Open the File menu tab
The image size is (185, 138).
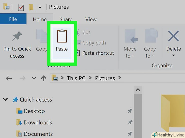coord(13,19)
